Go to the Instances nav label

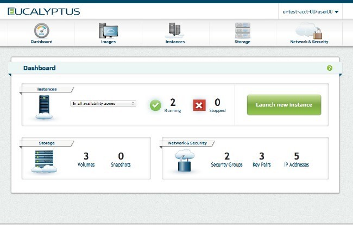pyautogui.click(x=175, y=42)
